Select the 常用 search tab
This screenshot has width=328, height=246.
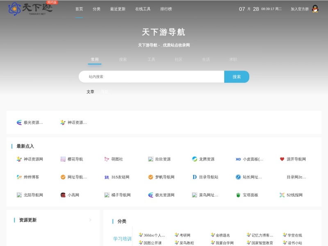pos(95,59)
